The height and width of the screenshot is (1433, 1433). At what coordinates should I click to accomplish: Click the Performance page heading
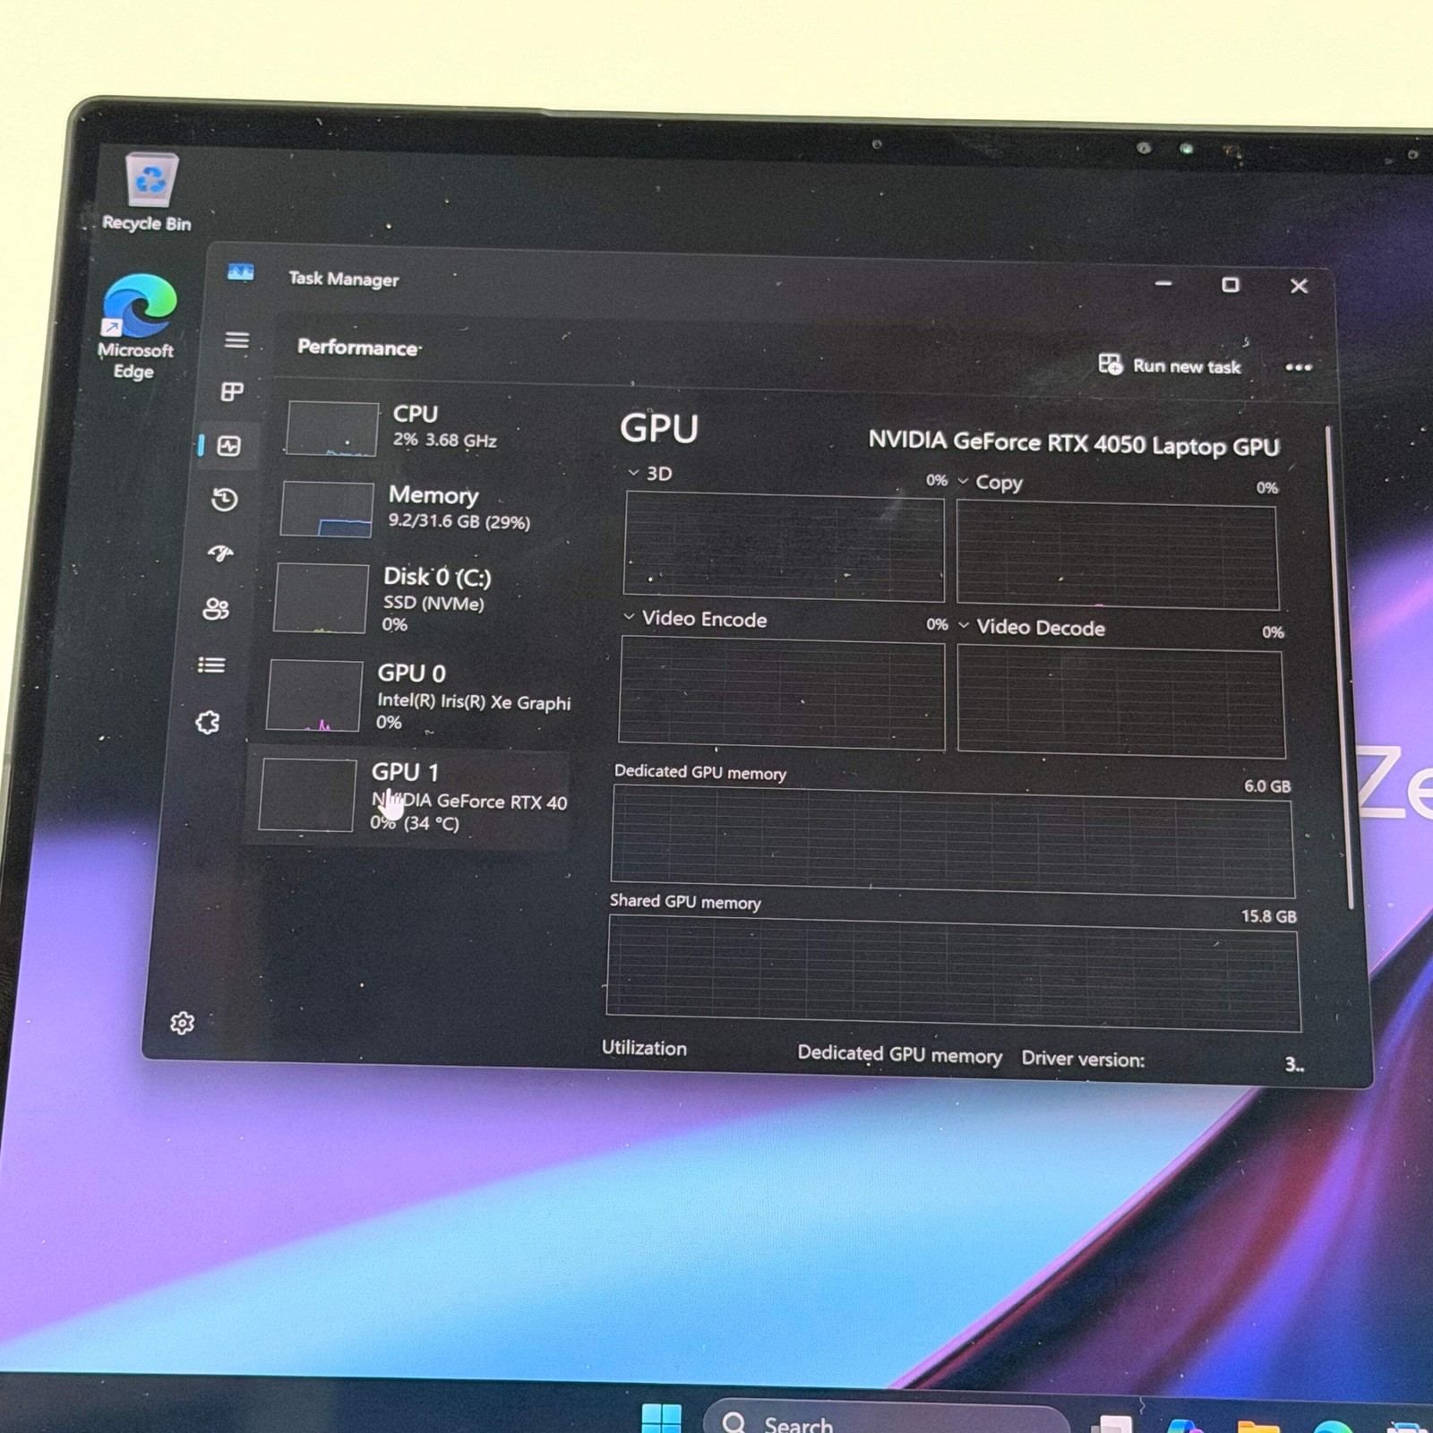(x=358, y=347)
